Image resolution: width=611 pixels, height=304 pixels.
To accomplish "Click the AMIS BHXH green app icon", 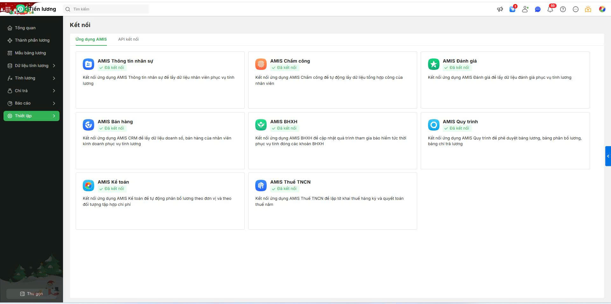I will point(261,125).
